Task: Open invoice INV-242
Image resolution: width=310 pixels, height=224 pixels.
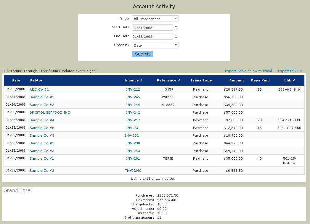Action: [x=133, y=112]
